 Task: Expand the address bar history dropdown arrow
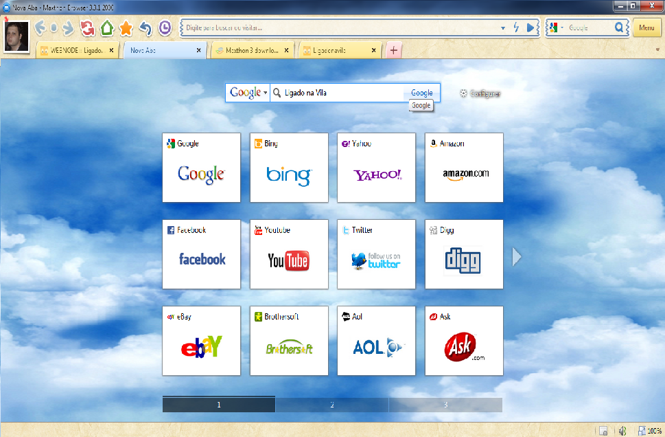click(x=503, y=28)
